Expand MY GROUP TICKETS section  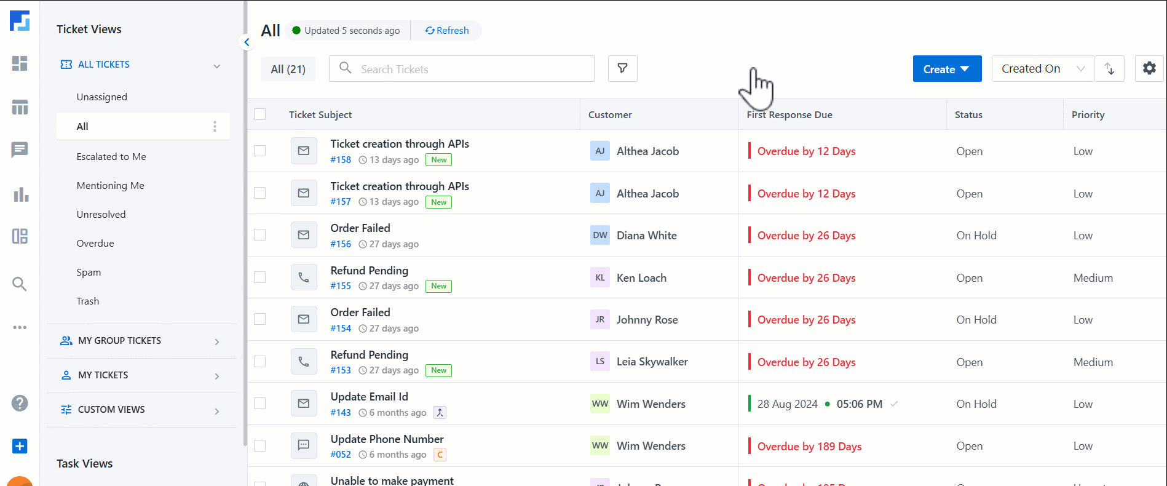tap(216, 341)
